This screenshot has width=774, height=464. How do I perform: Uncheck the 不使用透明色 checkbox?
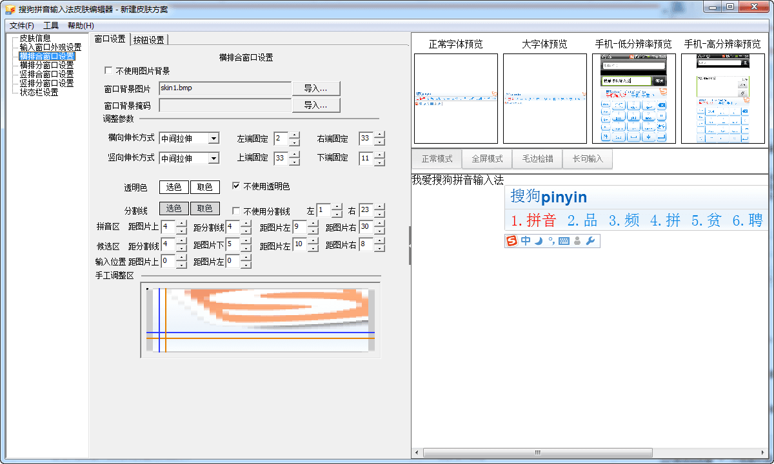pyautogui.click(x=236, y=187)
